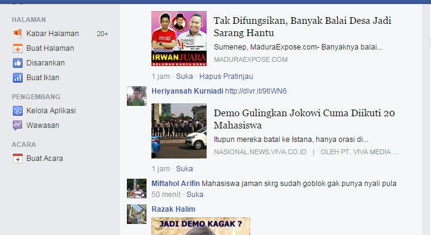Click Suka under the Jokowi article comment
This screenshot has width=431, height=235.
184,169
